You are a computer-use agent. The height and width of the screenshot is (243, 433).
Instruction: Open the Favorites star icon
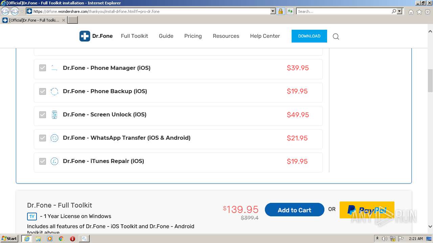point(419,12)
